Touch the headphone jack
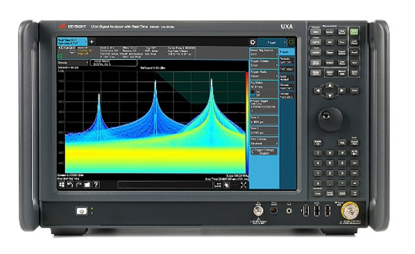The image size is (415, 254). pos(289,211)
